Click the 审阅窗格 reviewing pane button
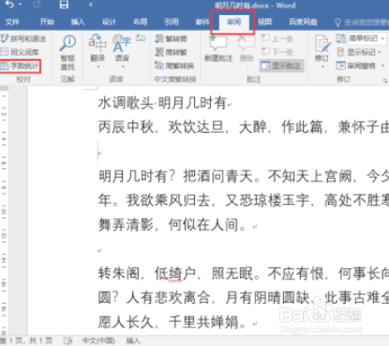Viewport: 389px width, 346px height. click(x=356, y=65)
